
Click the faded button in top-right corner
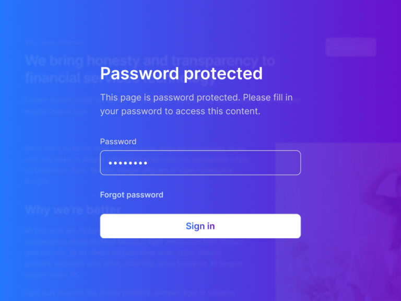coord(350,47)
